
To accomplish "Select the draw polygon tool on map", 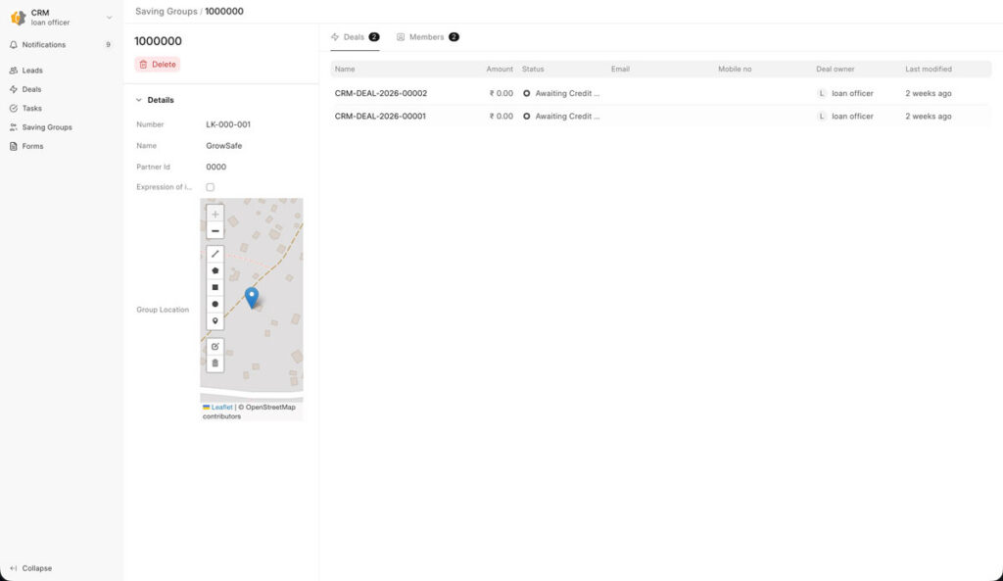I will pyautogui.click(x=215, y=270).
